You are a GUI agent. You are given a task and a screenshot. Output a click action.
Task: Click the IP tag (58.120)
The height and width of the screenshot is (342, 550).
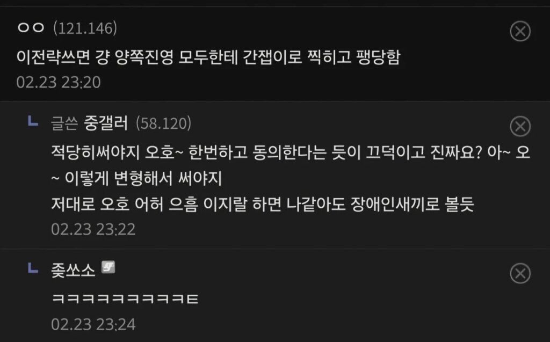pyautogui.click(x=163, y=123)
